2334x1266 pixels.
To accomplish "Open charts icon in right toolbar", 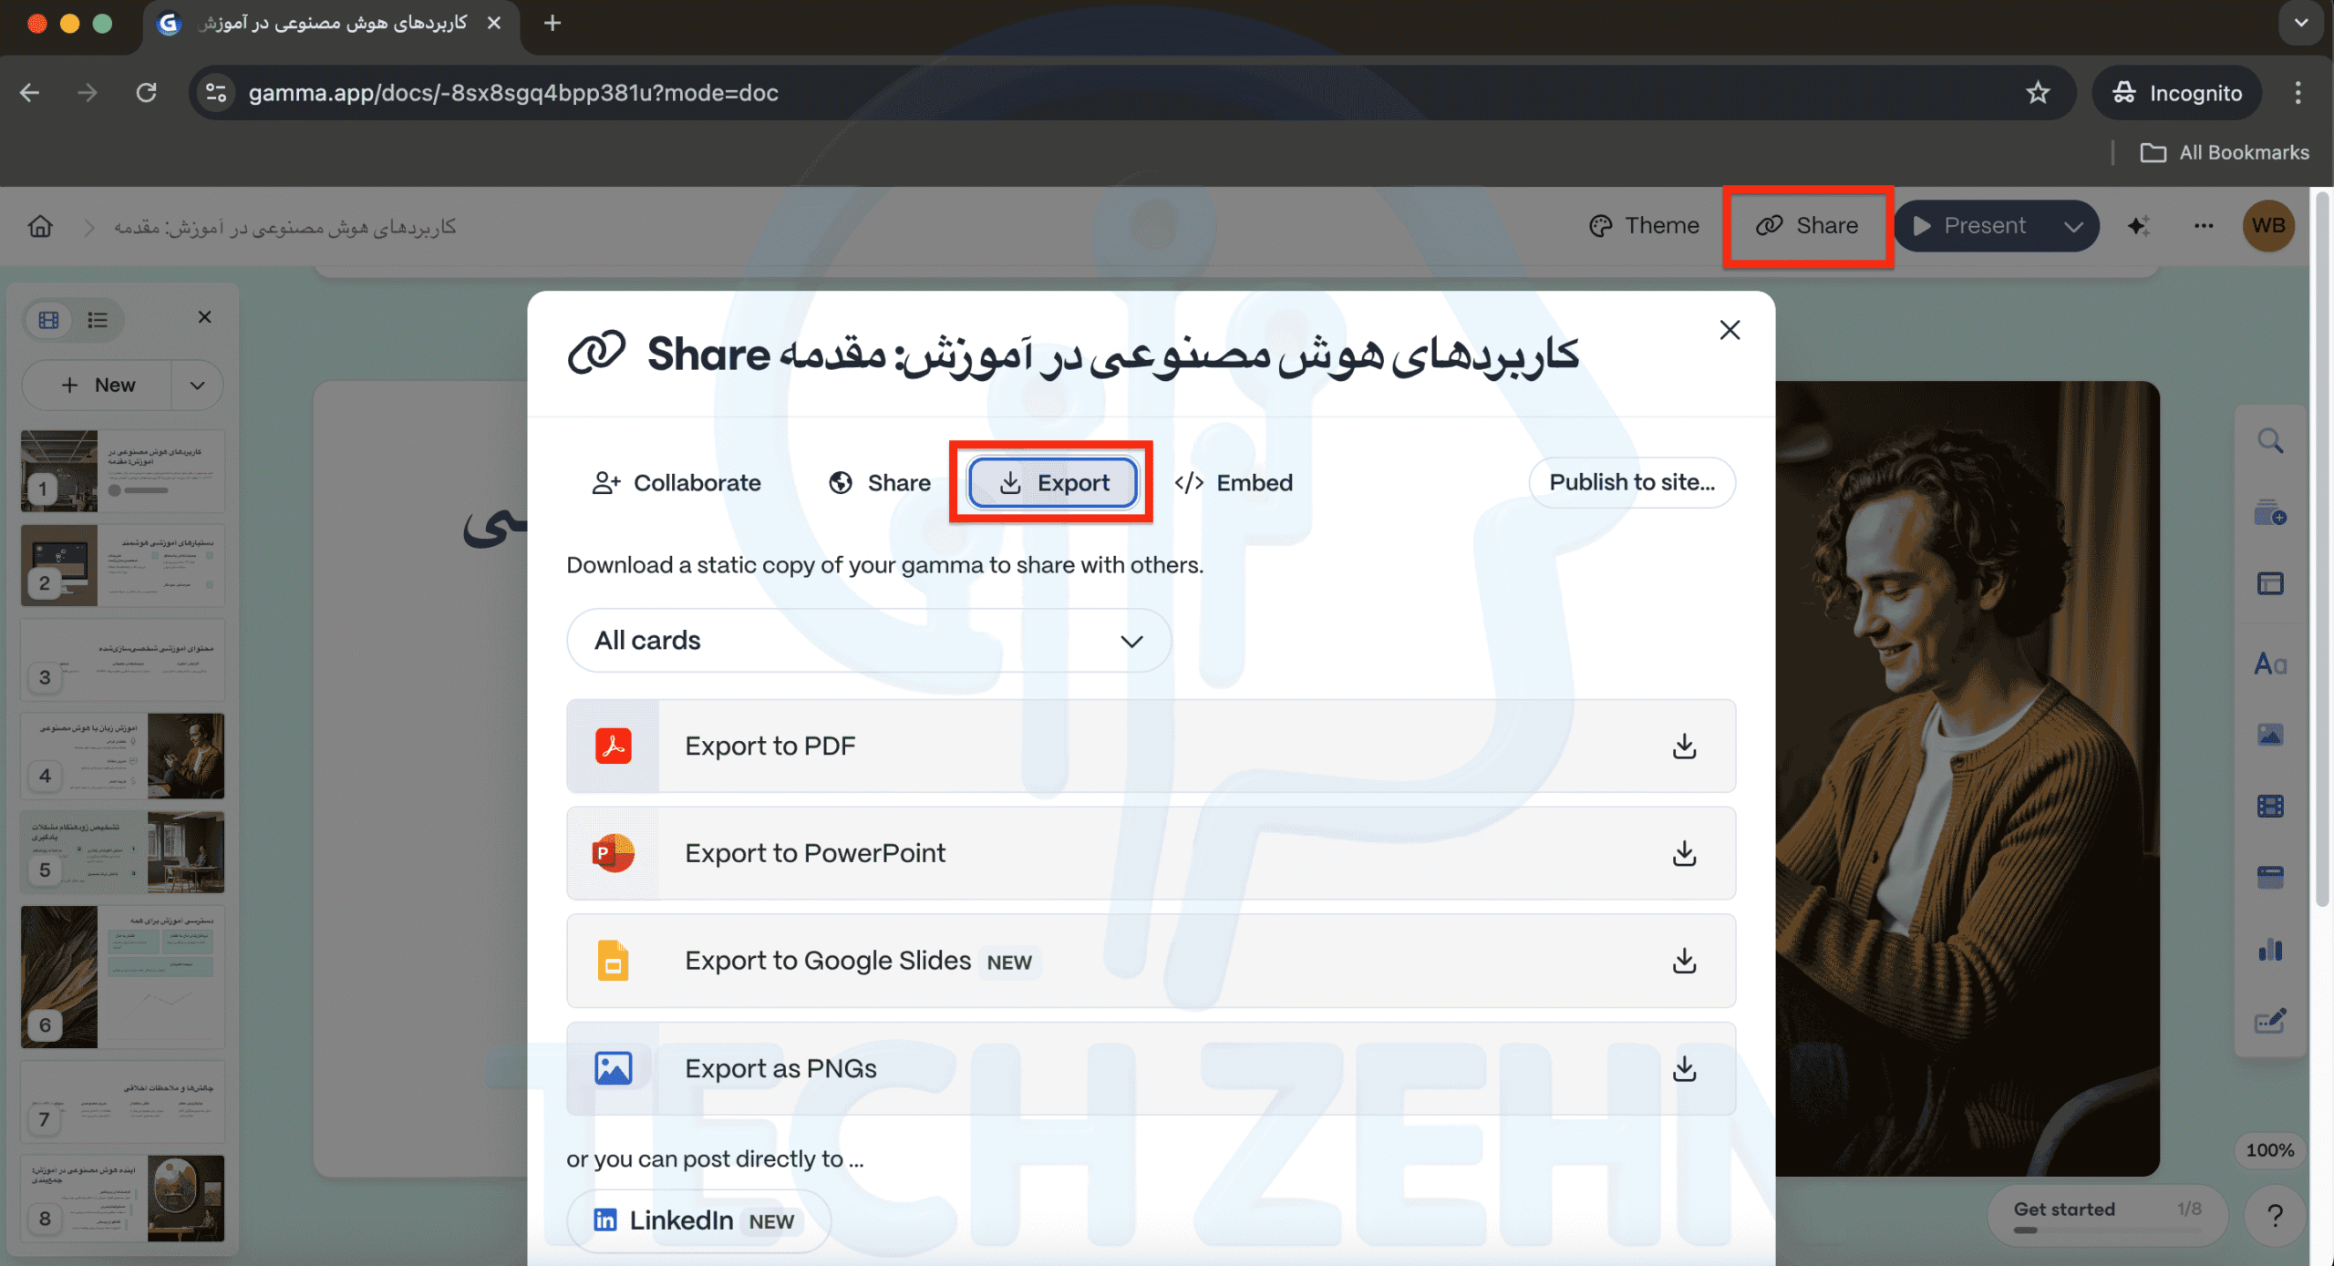I will pos(2270,950).
